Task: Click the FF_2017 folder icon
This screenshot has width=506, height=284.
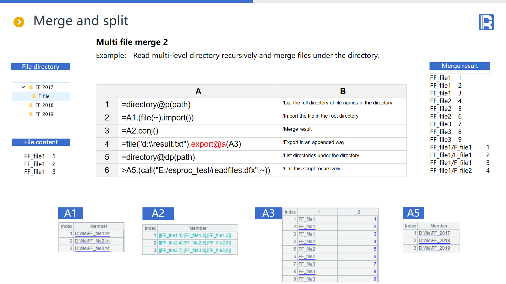Action: pos(31,87)
